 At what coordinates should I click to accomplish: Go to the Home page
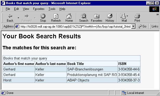[x=69, y=18]
